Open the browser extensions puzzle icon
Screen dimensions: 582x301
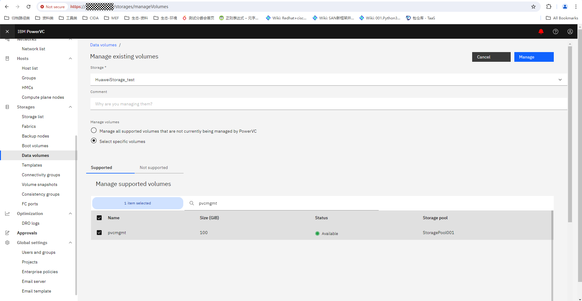coord(549,7)
